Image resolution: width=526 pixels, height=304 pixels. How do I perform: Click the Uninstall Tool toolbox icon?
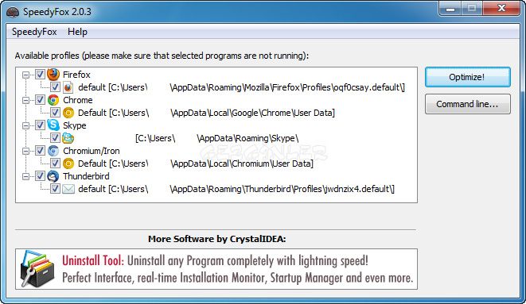coord(37,269)
